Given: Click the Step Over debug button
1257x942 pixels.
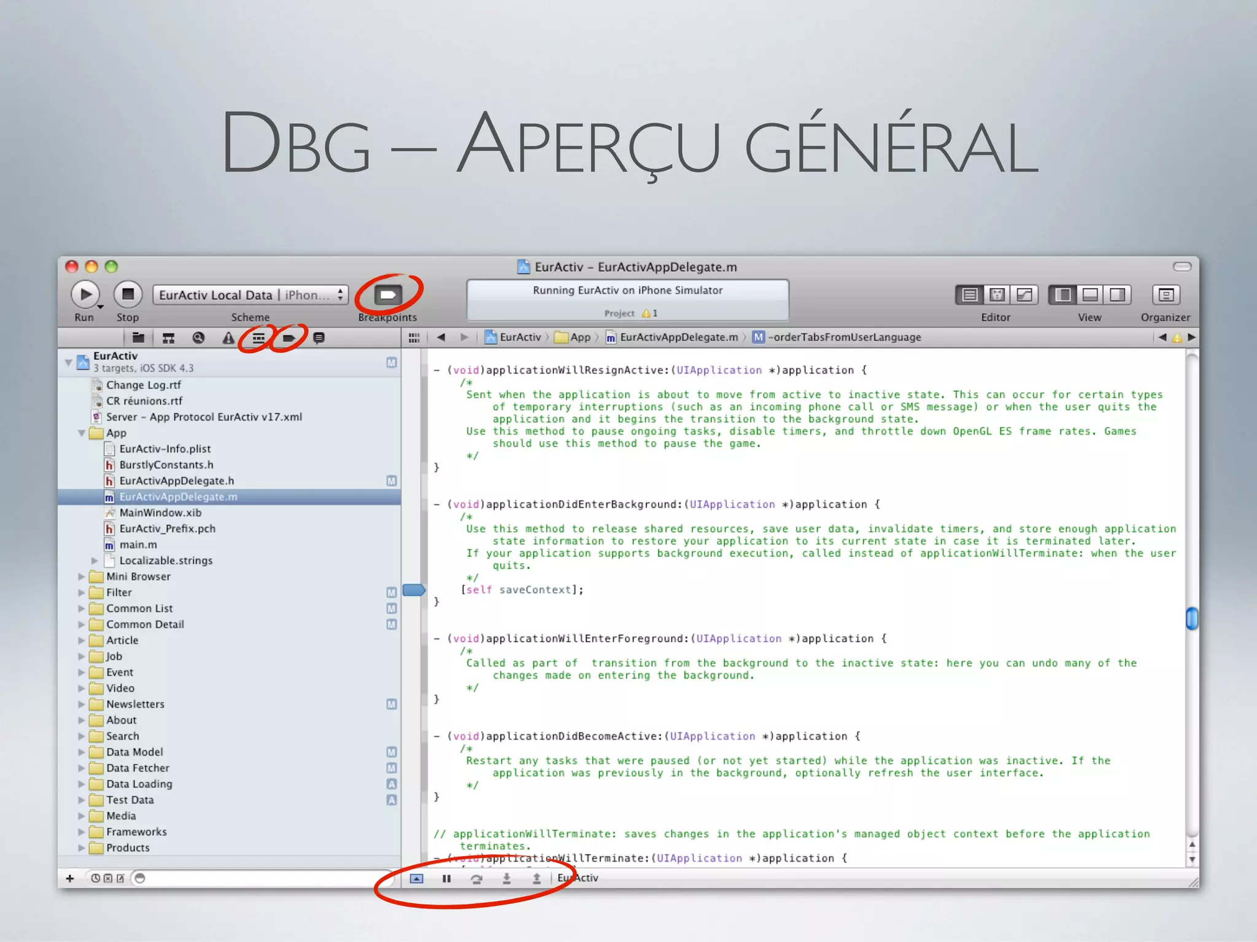Looking at the screenshot, I should [476, 878].
